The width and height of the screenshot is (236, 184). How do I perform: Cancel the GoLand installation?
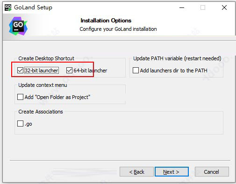212,172
